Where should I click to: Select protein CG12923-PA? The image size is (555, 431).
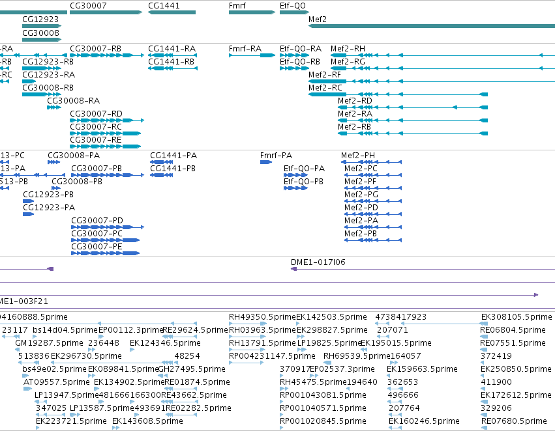click(49, 208)
